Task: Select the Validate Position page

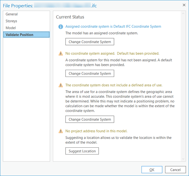Action: coord(19,35)
